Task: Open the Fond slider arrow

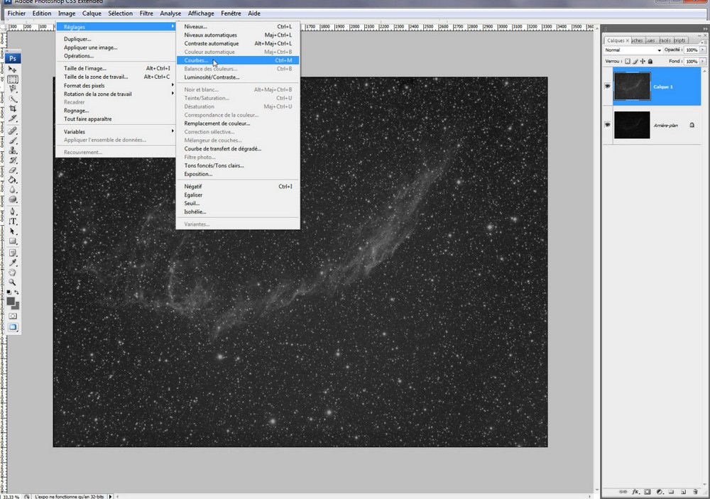Action: click(x=703, y=61)
